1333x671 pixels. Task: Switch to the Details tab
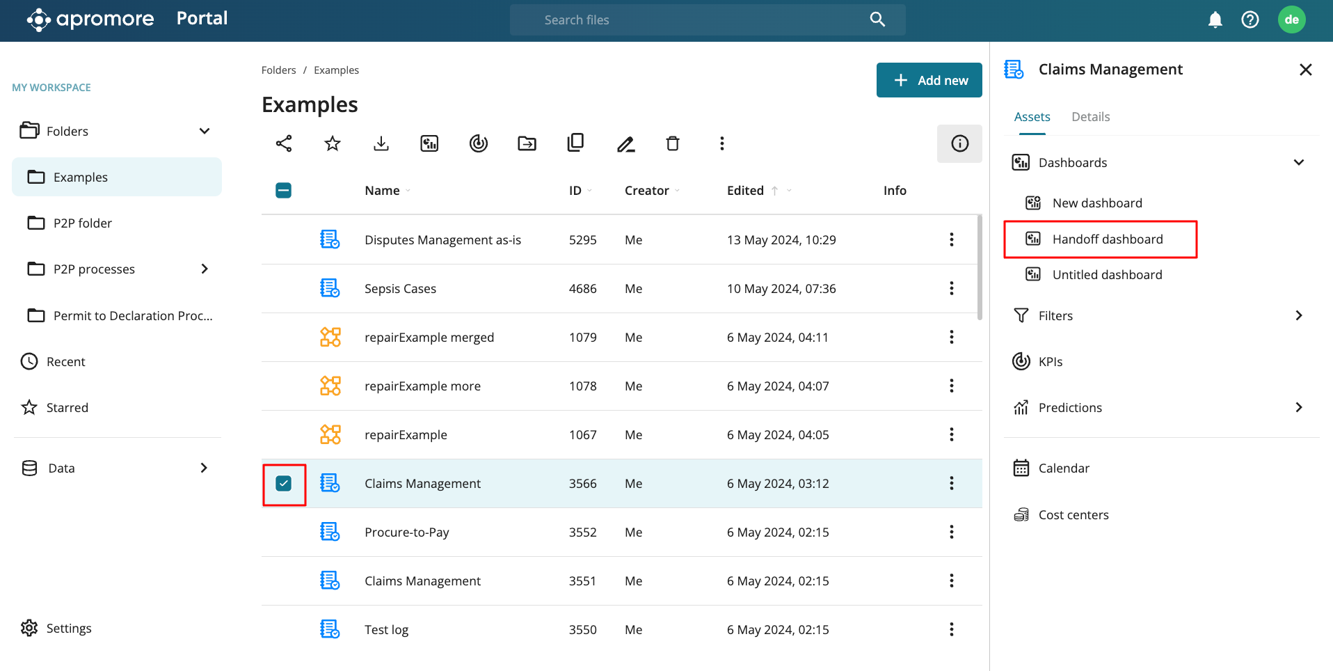(x=1090, y=117)
